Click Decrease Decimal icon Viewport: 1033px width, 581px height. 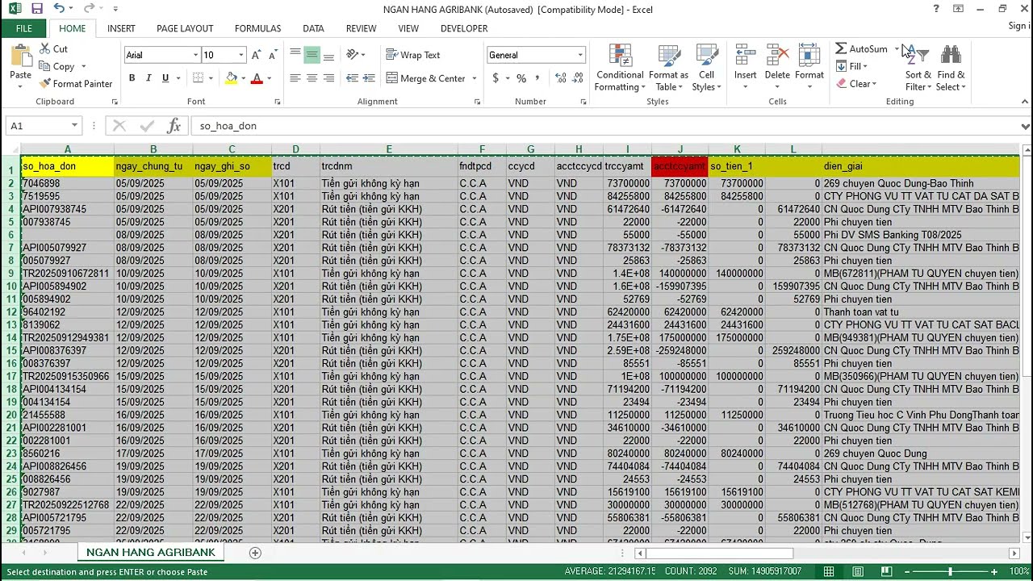click(578, 78)
